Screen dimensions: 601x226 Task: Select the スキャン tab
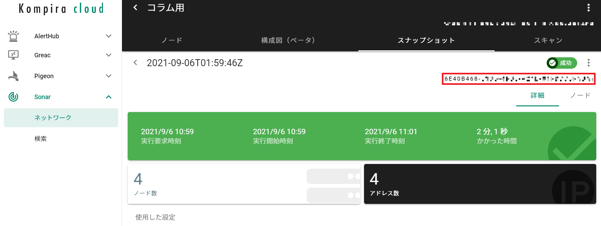click(x=548, y=41)
